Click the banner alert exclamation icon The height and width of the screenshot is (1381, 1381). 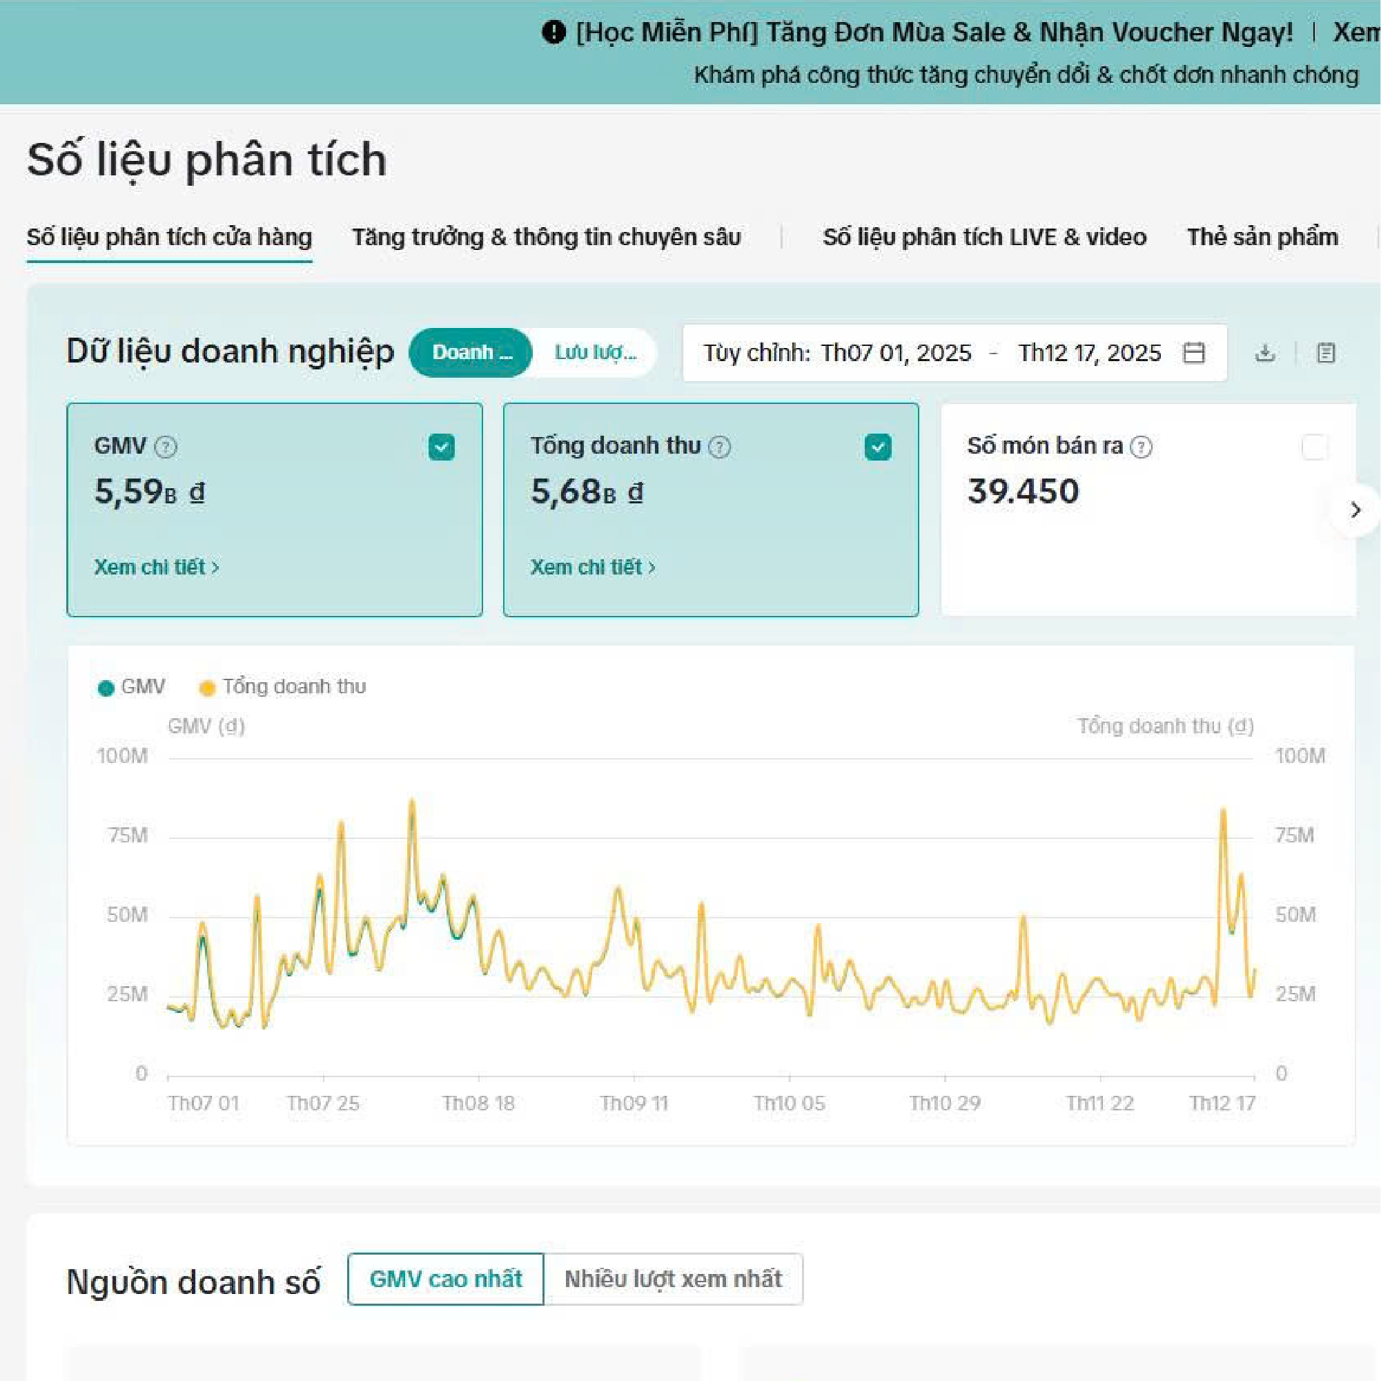pyautogui.click(x=554, y=32)
